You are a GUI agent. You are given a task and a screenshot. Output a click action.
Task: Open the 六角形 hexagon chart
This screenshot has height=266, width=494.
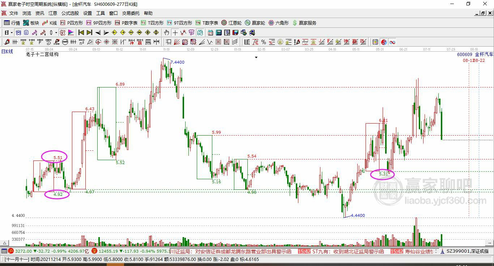pyautogui.click(x=278, y=23)
